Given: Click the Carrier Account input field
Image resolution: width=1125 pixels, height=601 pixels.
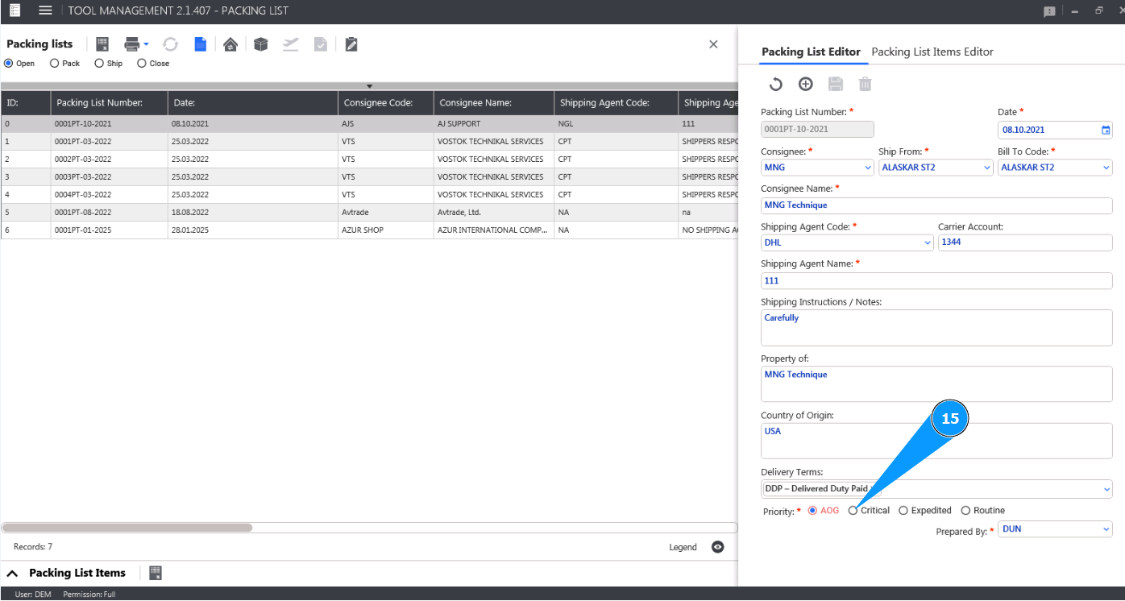Looking at the screenshot, I should (1024, 242).
